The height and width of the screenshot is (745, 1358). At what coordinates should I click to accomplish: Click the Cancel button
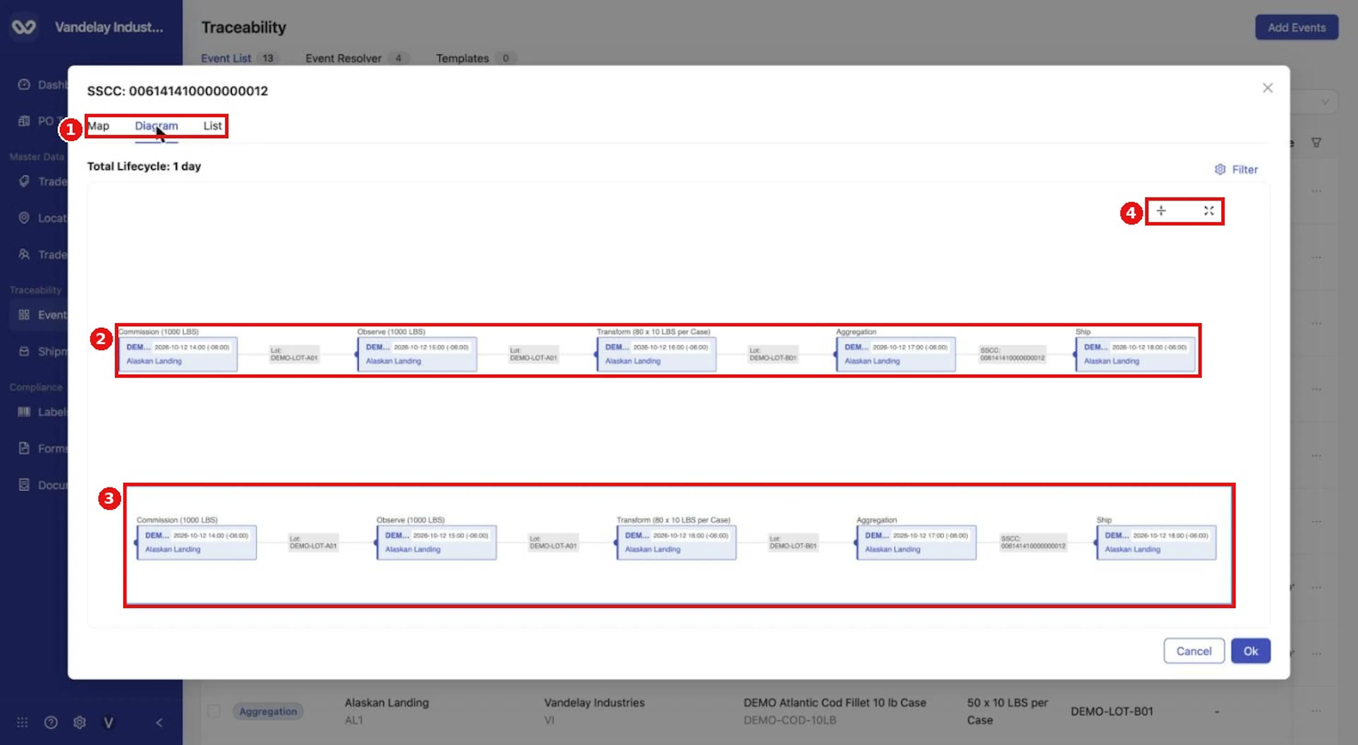[1194, 651]
